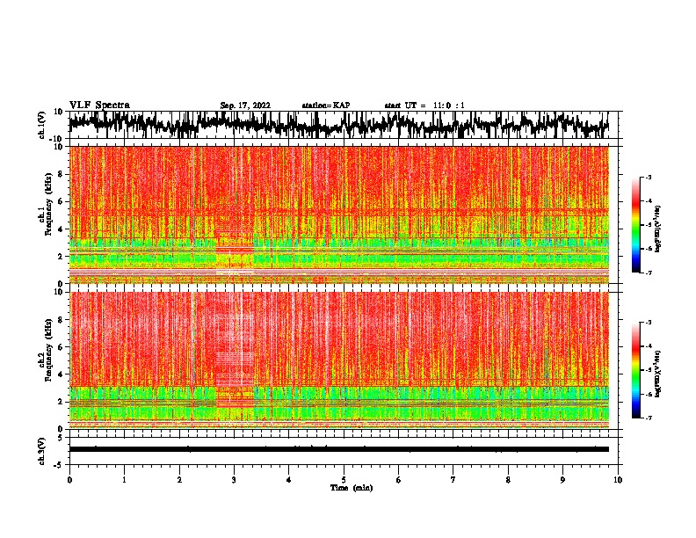Click the ch.1 "Frequency (kHz)" axis label
696x538 pixels.
[x=48, y=204]
